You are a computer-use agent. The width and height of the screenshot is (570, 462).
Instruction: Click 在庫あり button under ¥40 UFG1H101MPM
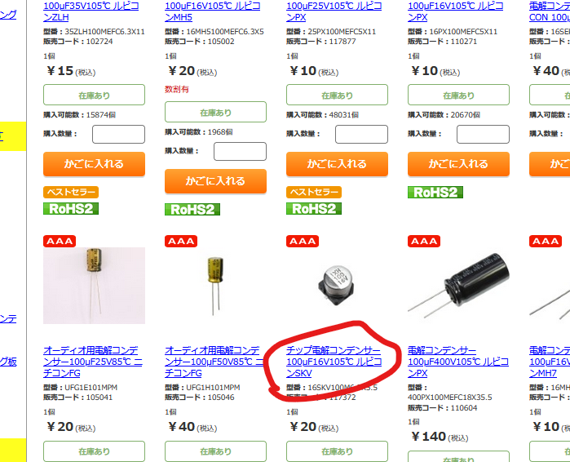(x=215, y=451)
